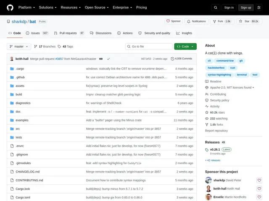
Task: Open the Cargo.toml file
Action: pyautogui.click(x=23, y=197)
